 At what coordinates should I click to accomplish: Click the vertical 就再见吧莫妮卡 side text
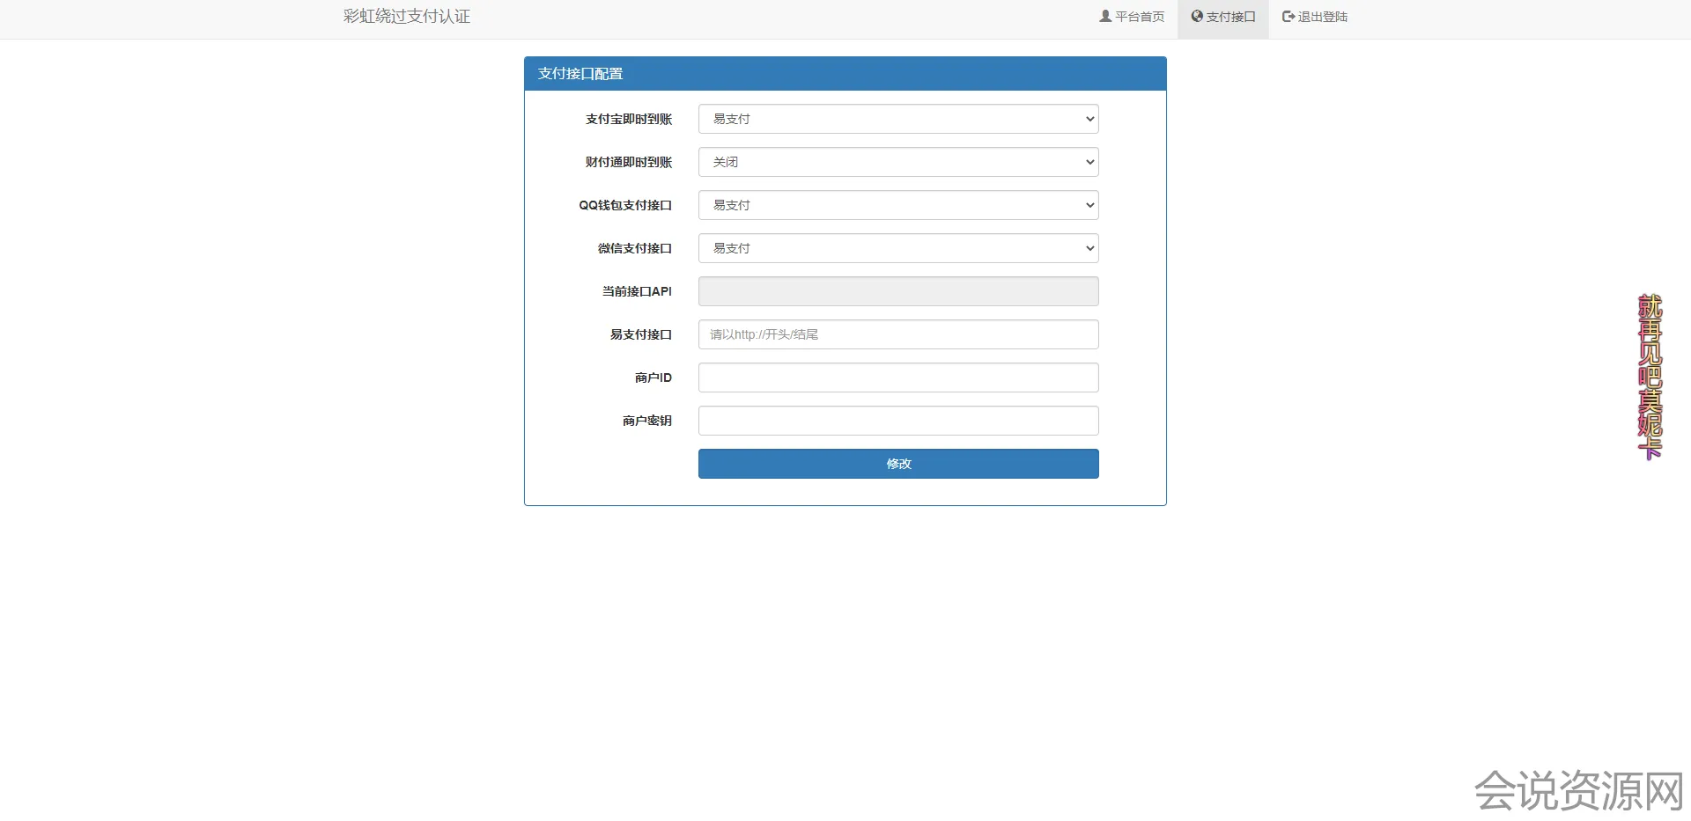click(1649, 376)
